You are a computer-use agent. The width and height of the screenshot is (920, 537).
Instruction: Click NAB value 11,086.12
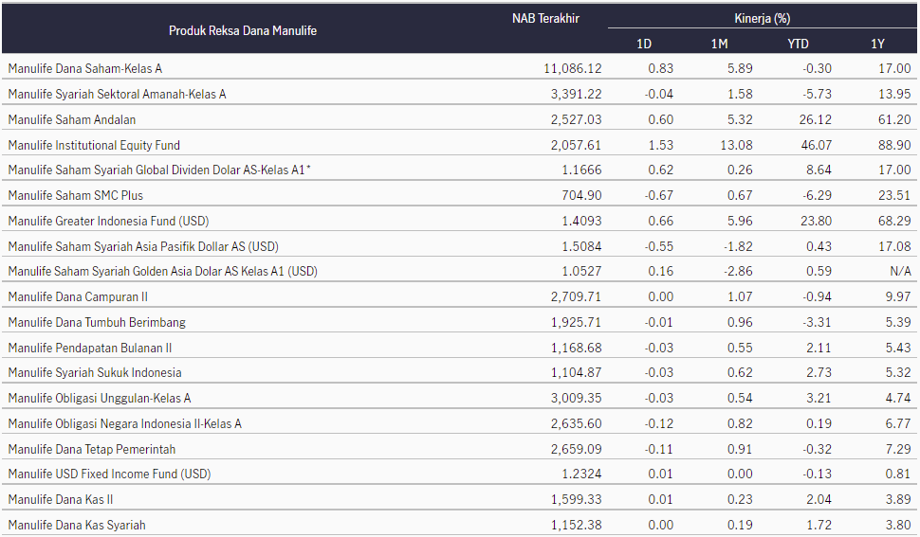pos(573,68)
